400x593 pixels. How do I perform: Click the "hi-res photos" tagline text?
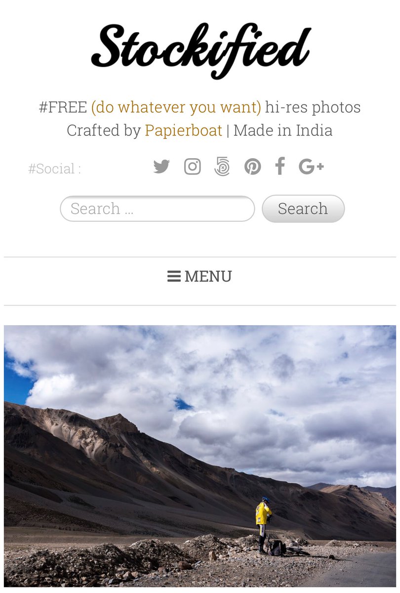tap(313, 107)
